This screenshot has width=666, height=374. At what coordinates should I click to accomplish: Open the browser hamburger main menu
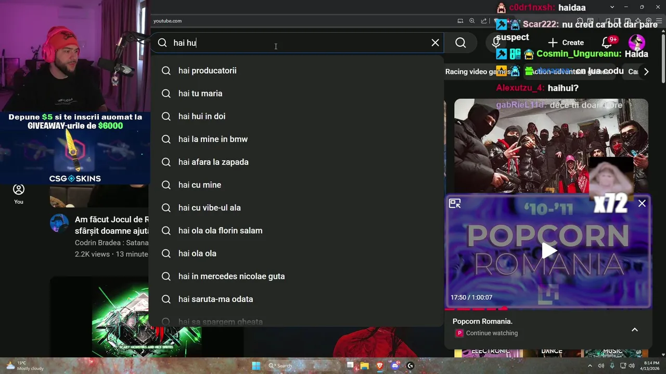pyautogui.click(x=659, y=21)
